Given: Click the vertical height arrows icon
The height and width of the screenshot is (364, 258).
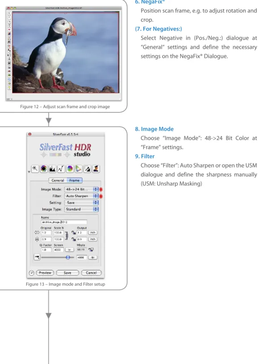Looking at the screenshot, I should point(37,239).
